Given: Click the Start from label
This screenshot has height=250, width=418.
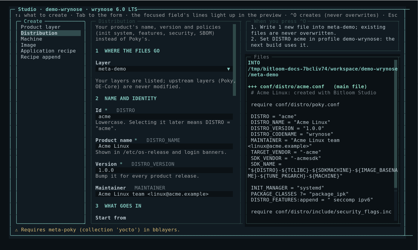Looking at the screenshot, I should click(x=111, y=218).
